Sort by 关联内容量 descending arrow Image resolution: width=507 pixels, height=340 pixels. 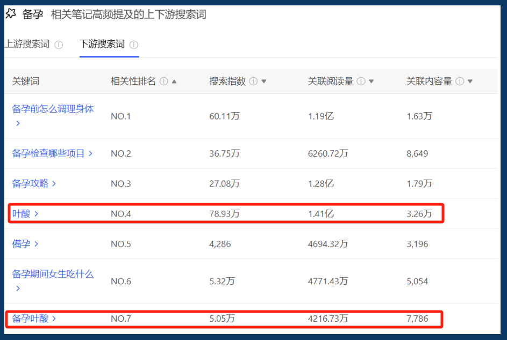click(x=470, y=82)
